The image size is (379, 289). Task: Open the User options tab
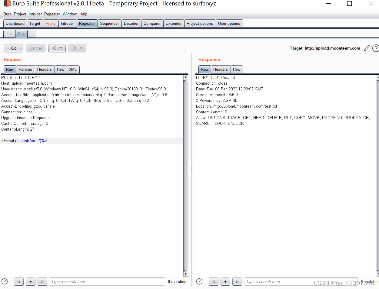pos(229,23)
